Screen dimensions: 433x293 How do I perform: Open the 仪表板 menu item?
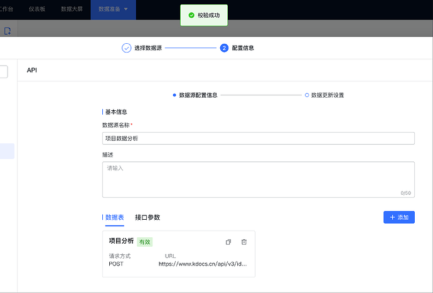point(37,9)
